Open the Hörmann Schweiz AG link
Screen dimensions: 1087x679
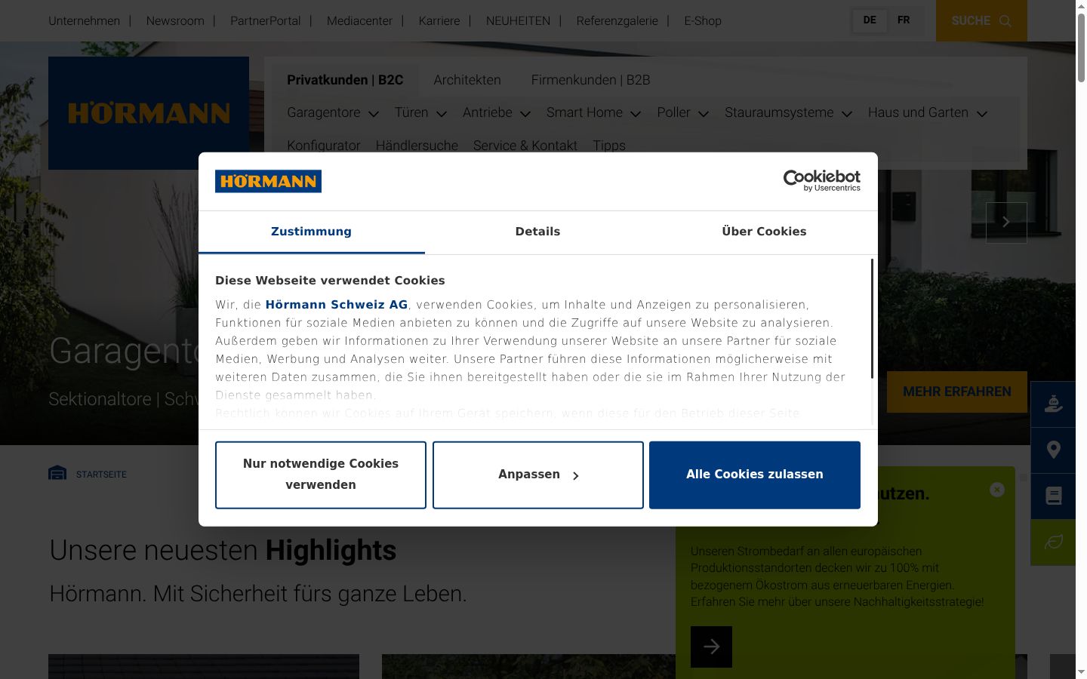(337, 305)
